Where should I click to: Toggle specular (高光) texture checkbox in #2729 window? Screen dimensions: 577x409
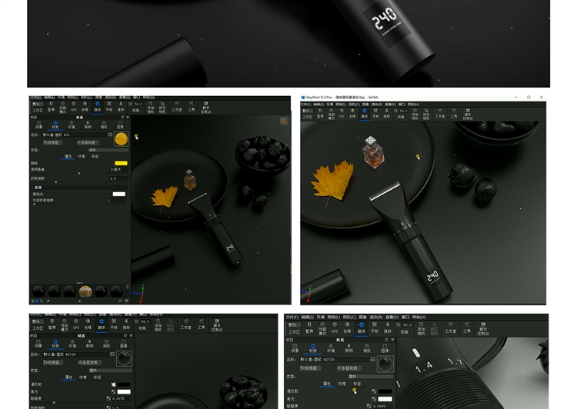point(374,399)
